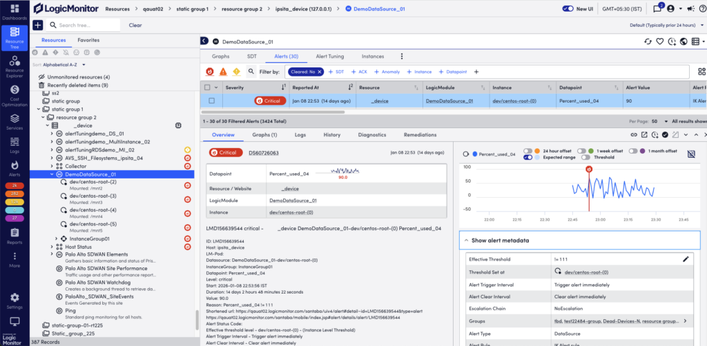The width and height of the screenshot is (707, 346).
Task: Check the critical alert row checkbox
Action: point(212,101)
